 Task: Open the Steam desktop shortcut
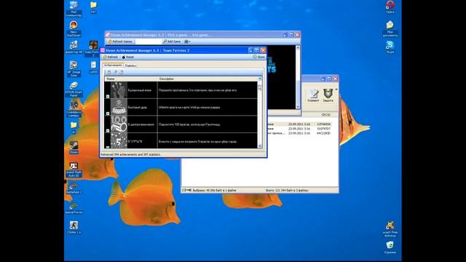pos(74,148)
